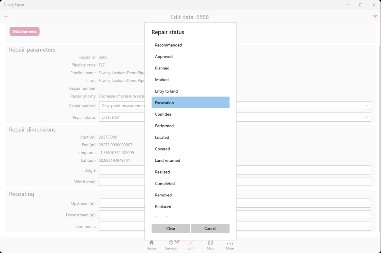The height and width of the screenshot is (253, 381).
Task: Focus the Comments input field
Action: pos(235,226)
